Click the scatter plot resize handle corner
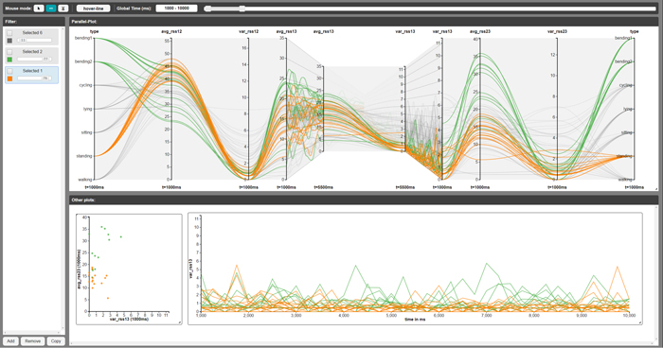 click(x=180, y=322)
